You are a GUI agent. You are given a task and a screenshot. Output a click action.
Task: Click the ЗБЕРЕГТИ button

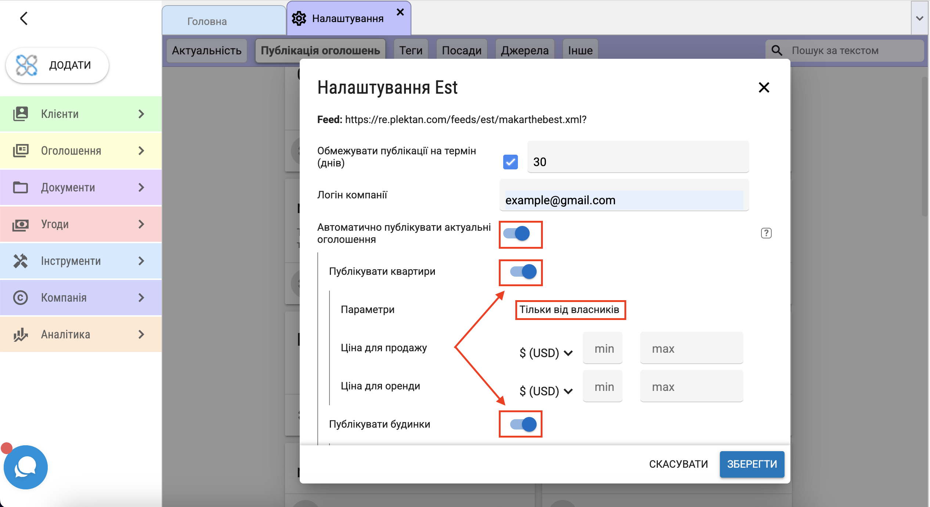751,464
